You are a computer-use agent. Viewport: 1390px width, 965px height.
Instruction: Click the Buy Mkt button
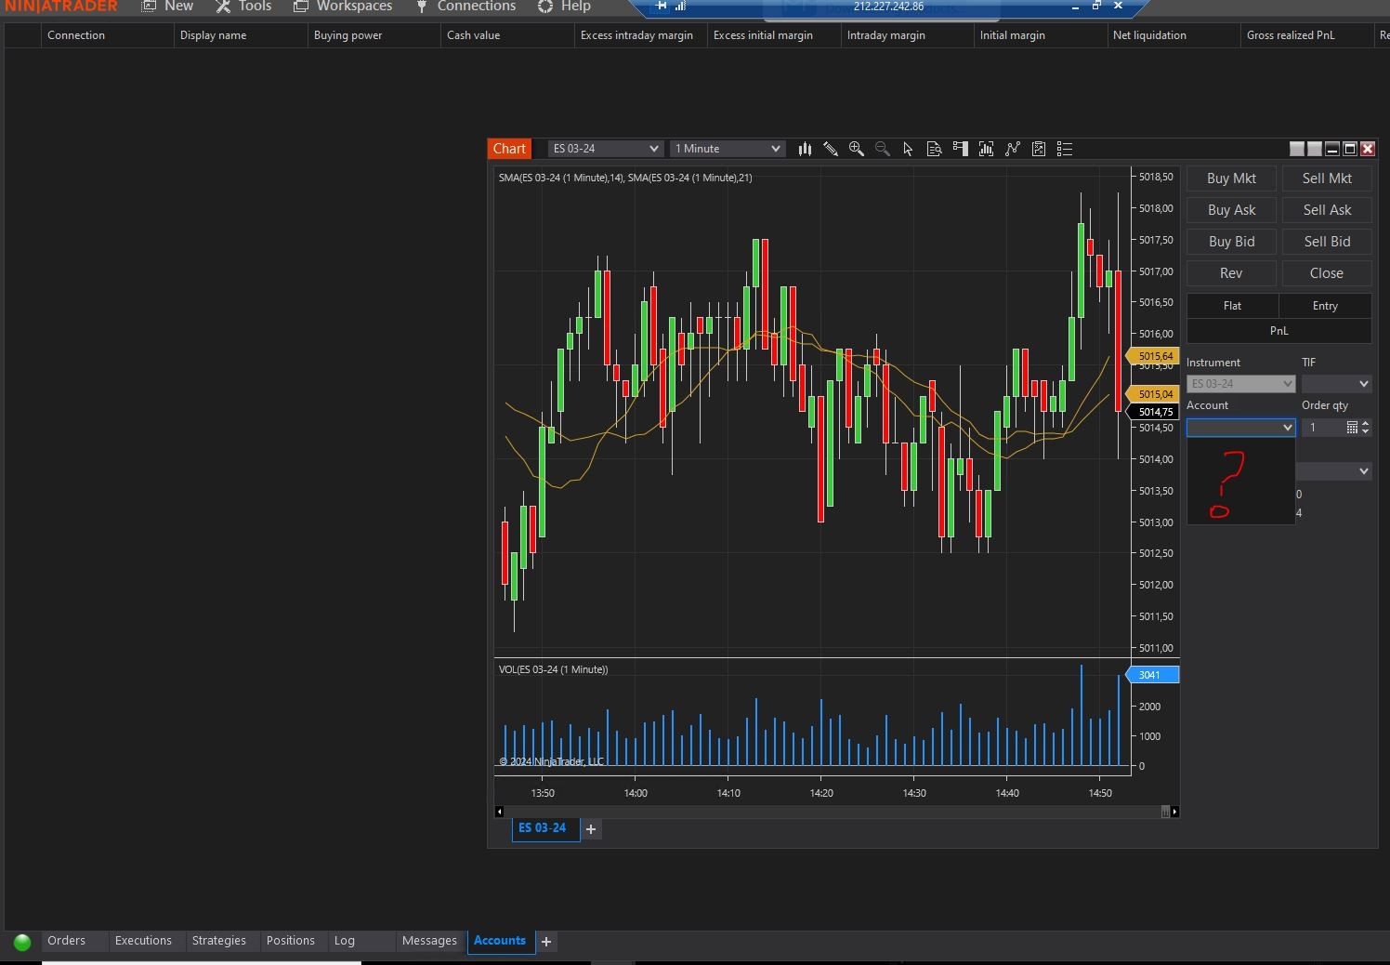coord(1231,178)
